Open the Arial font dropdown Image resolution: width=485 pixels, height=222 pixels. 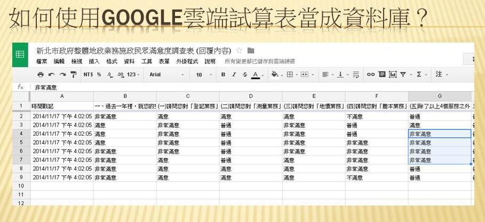coord(166,75)
